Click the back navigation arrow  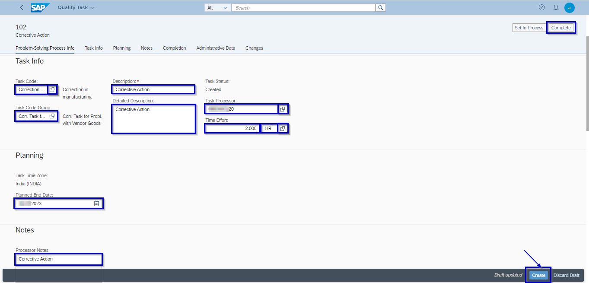tap(21, 7)
